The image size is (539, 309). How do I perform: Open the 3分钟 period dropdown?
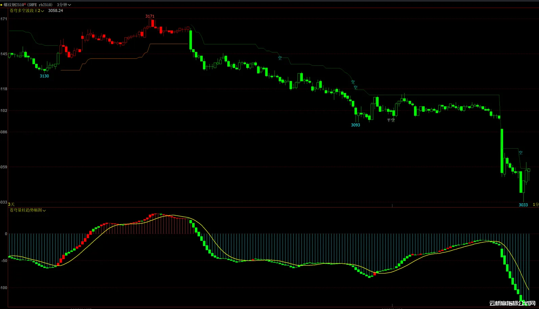click(64, 5)
